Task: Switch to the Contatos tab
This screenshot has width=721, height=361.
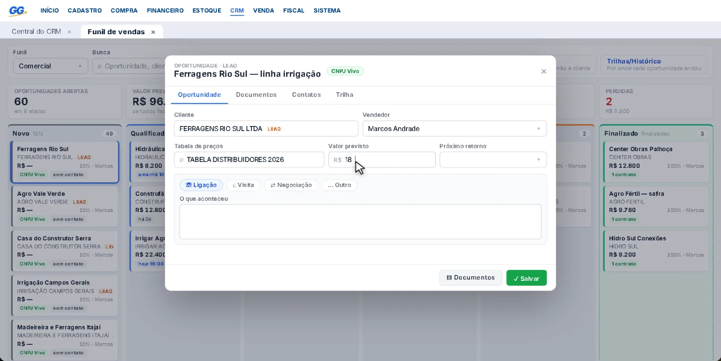Action: pyautogui.click(x=306, y=95)
